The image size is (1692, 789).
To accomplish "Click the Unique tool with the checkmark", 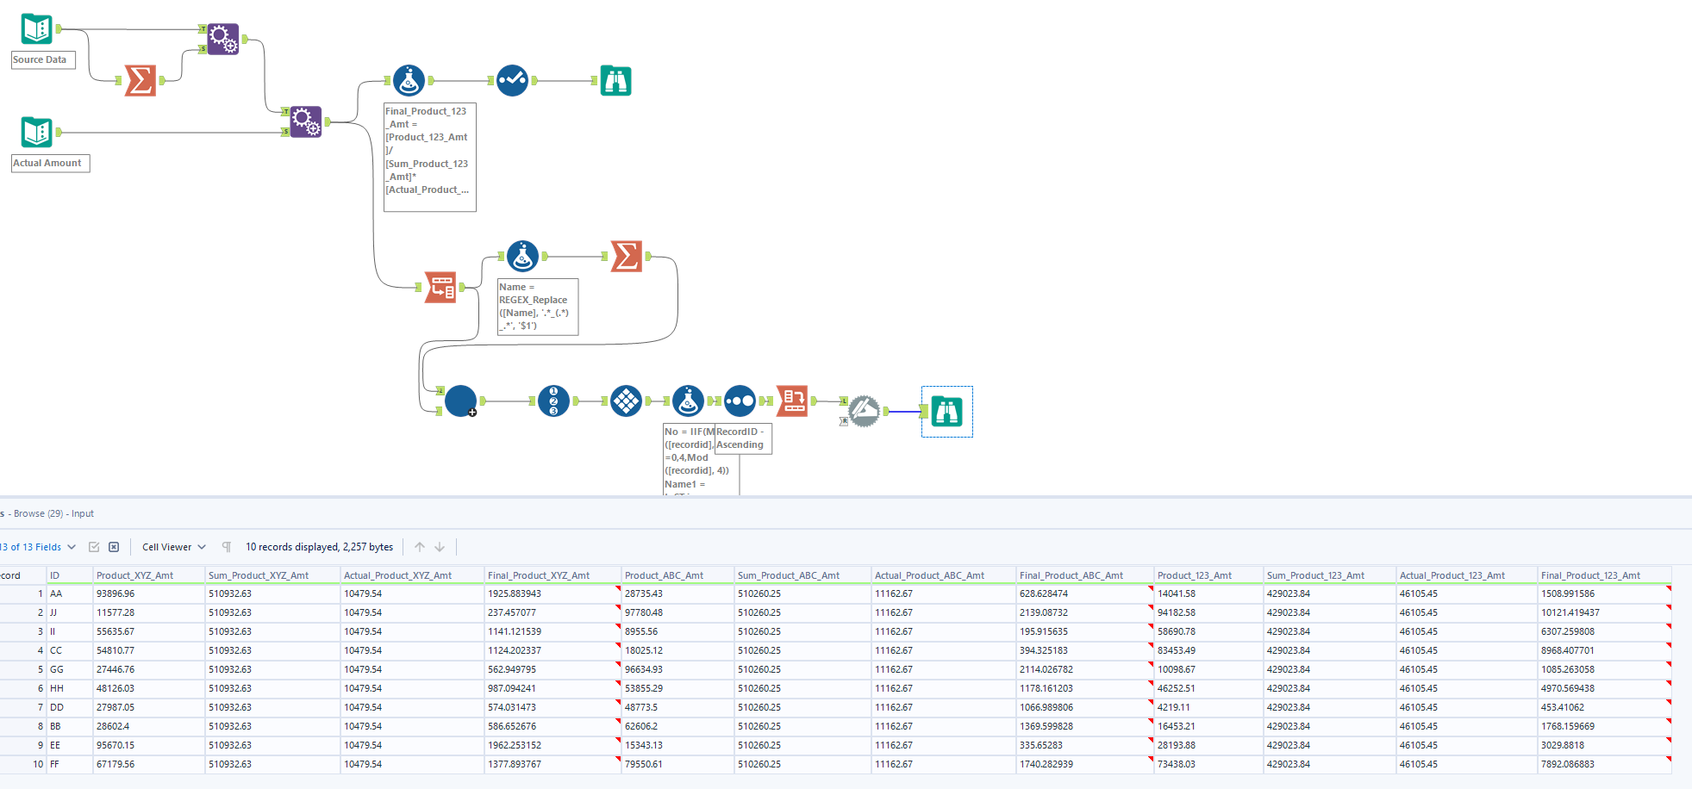I will (512, 80).
